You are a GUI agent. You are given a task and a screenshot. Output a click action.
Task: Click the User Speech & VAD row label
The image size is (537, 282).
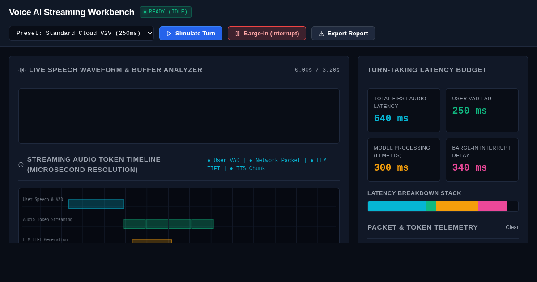pyautogui.click(x=43, y=200)
